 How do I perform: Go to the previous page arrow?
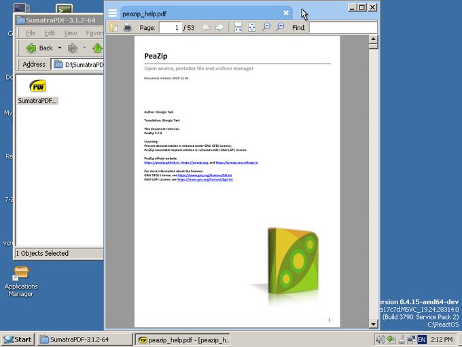click(x=206, y=27)
